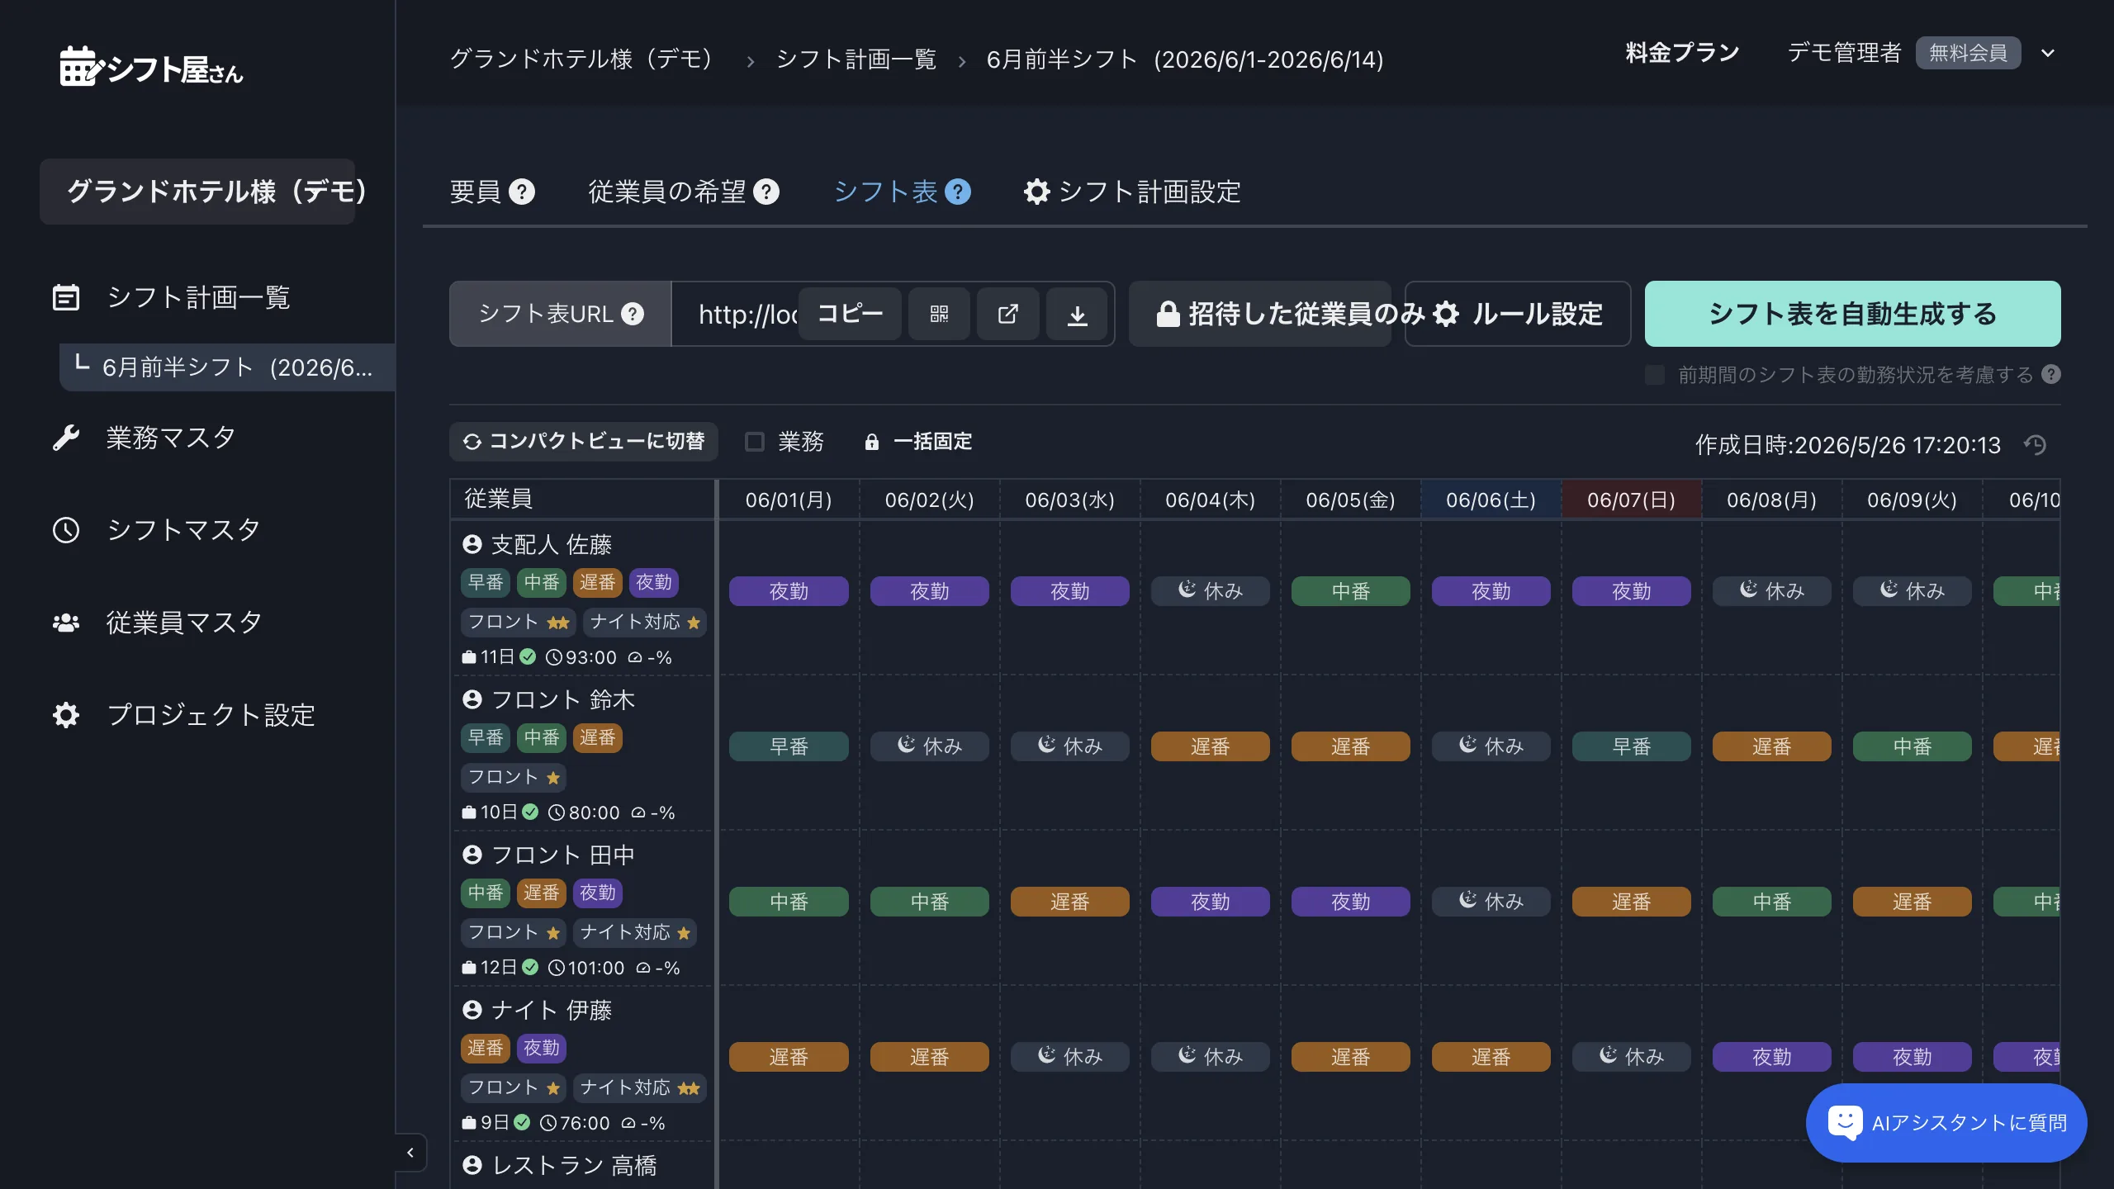The width and height of the screenshot is (2114, 1189).
Task: Click avatar icon of フロント 鈴木
Action: (x=472, y=699)
